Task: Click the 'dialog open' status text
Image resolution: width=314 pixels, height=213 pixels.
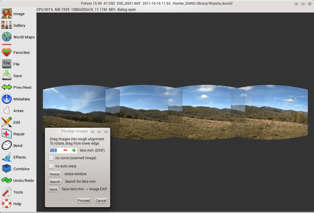Action: pyautogui.click(x=127, y=10)
